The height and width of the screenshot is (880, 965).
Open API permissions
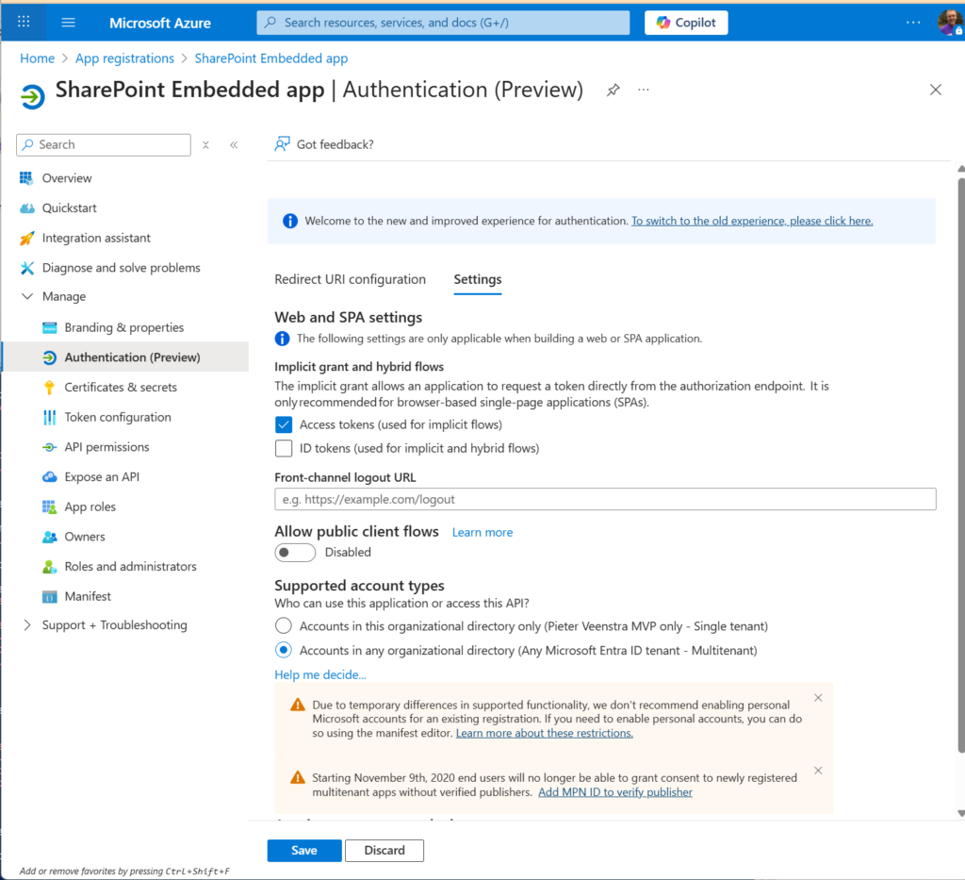click(x=106, y=447)
